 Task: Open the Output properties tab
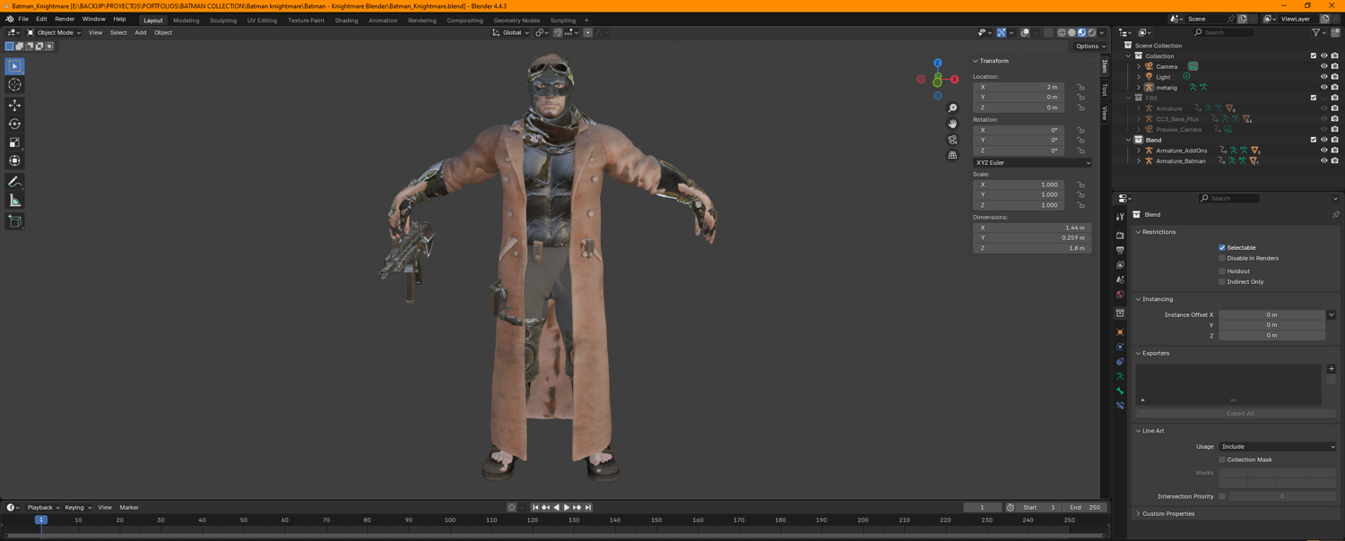coord(1120,250)
